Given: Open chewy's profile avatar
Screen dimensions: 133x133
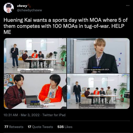Looking at the screenshot, I should coord(9,8).
